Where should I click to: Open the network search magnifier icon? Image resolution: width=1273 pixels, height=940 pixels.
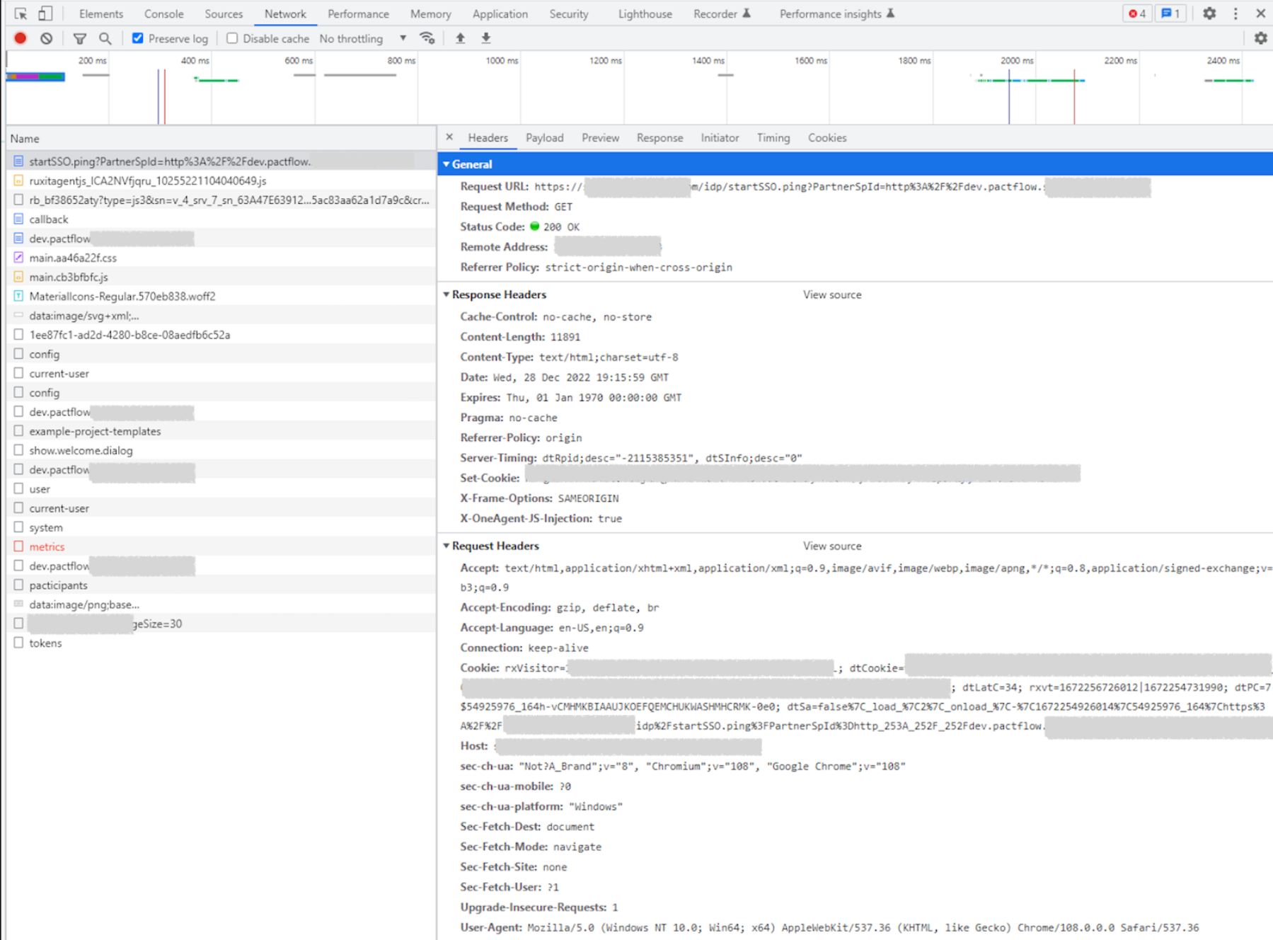pos(105,38)
